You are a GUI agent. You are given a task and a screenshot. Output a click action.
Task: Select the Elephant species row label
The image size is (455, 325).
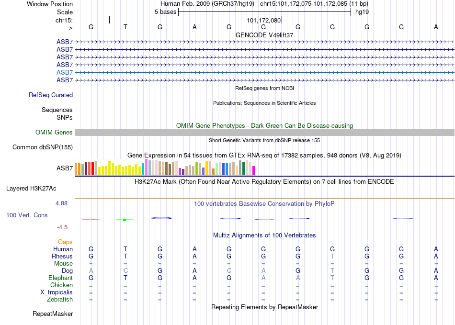pos(60,278)
